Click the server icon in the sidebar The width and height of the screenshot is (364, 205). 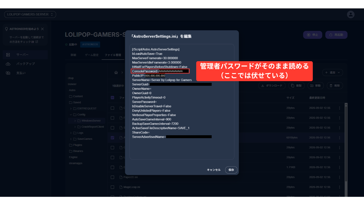pos(8,55)
